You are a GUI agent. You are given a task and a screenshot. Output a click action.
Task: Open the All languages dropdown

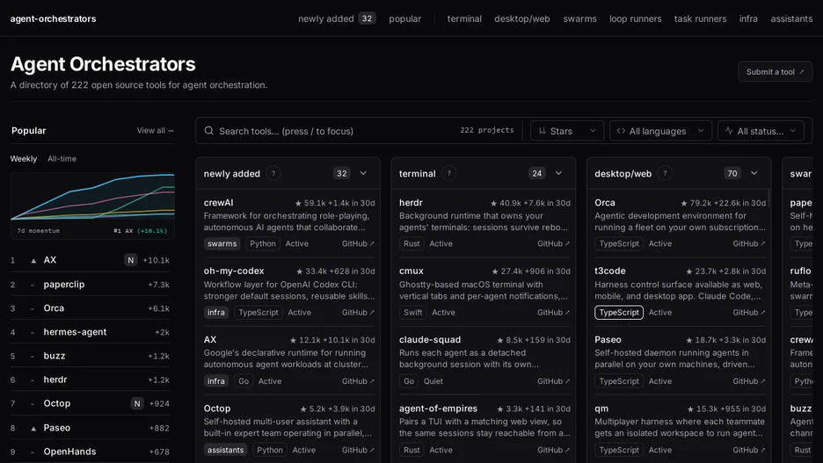pyautogui.click(x=660, y=131)
